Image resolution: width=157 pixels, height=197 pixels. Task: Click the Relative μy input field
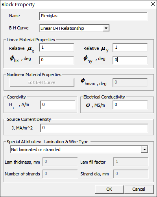pos(130,47)
